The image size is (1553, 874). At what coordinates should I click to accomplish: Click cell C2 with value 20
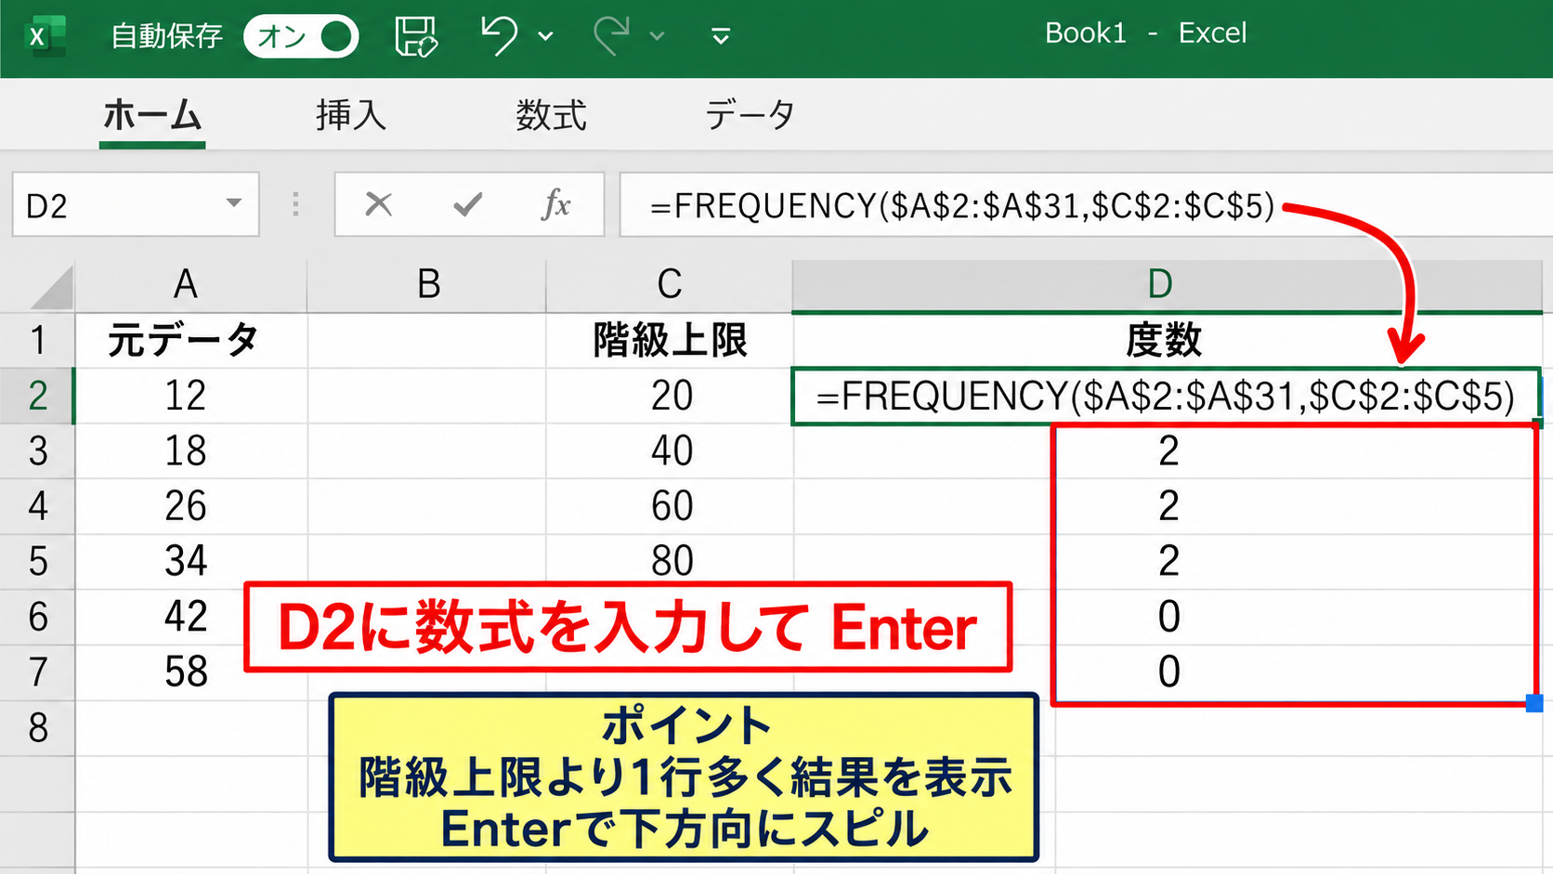669,396
